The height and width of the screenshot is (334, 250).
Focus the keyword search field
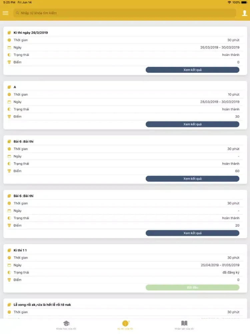point(127,13)
